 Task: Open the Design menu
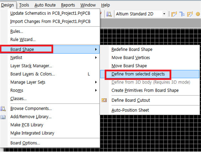point(7,5)
